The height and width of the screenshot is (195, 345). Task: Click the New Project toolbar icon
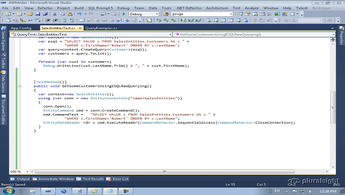8,14
